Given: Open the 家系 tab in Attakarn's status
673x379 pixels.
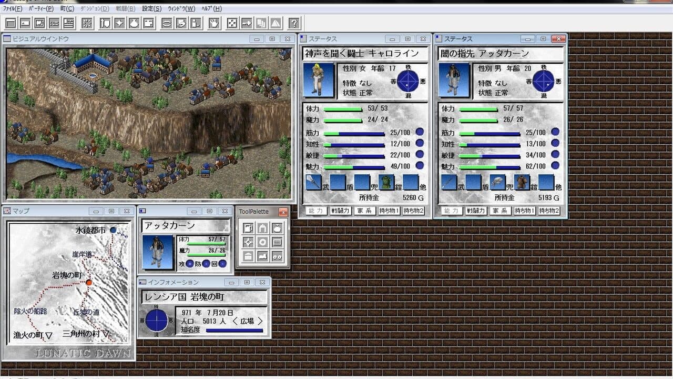Looking at the screenshot, I should (500, 211).
